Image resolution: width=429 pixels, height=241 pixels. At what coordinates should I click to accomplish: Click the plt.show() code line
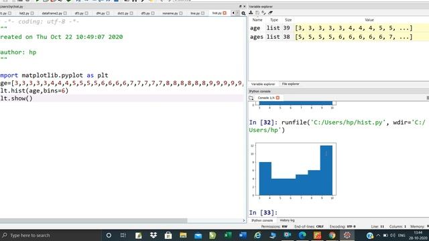point(16,98)
